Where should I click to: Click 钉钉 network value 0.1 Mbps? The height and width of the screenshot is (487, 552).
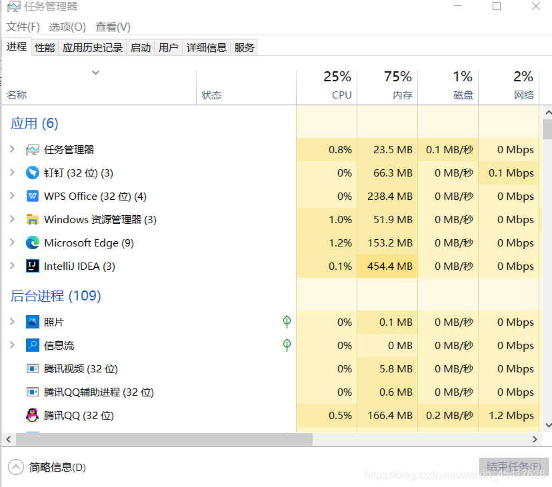coord(511,173)
